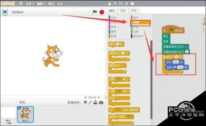Click the forever 重复执行 block in palette
This screenshot has height=126, width=206.
tap(117, 68)
